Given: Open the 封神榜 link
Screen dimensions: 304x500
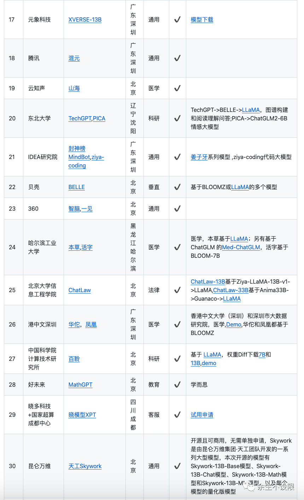Looking at the screenshot, I should 77,148.
